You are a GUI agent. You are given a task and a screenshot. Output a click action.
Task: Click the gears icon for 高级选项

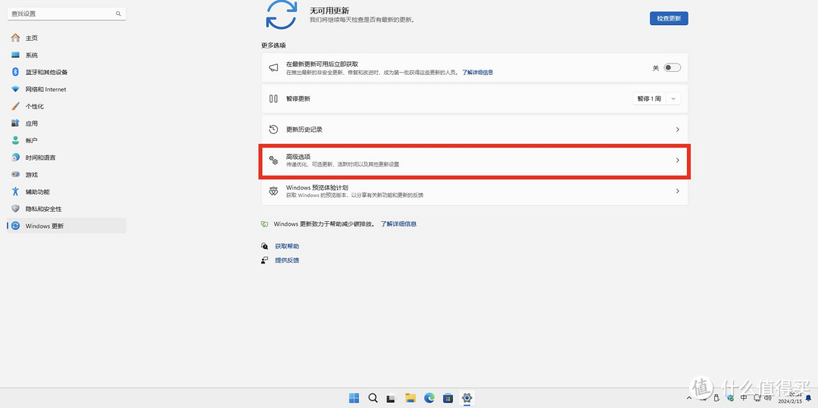(x=273, y=160)
